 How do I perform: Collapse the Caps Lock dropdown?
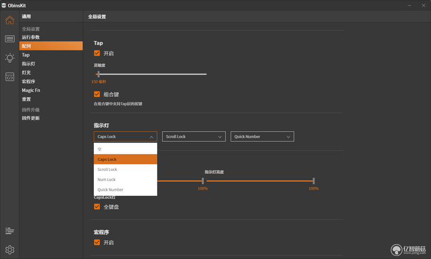pos(126,136)
